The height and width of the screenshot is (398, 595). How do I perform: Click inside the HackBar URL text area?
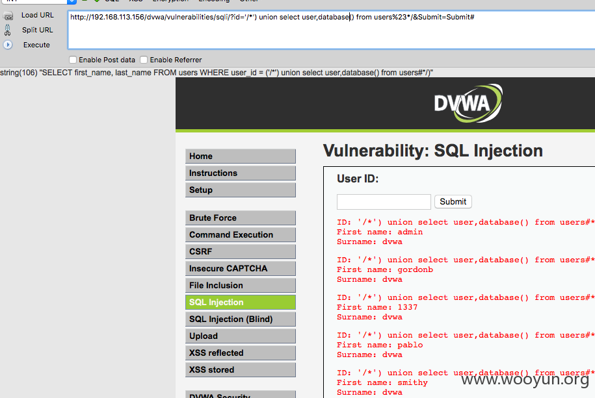(x=331, y=31)
